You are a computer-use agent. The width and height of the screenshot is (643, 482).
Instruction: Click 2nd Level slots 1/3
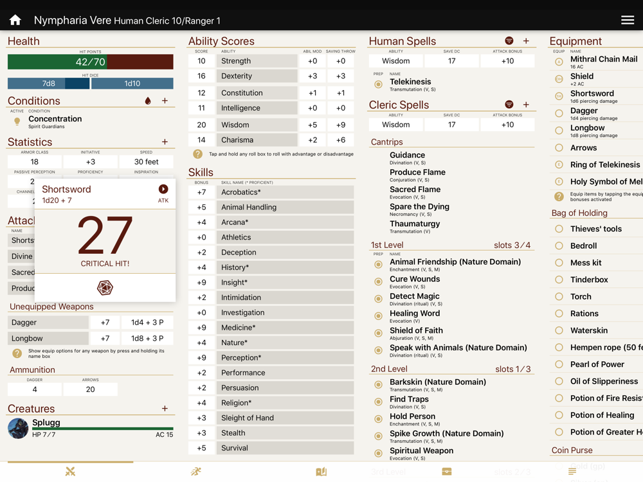click(512, 370)
